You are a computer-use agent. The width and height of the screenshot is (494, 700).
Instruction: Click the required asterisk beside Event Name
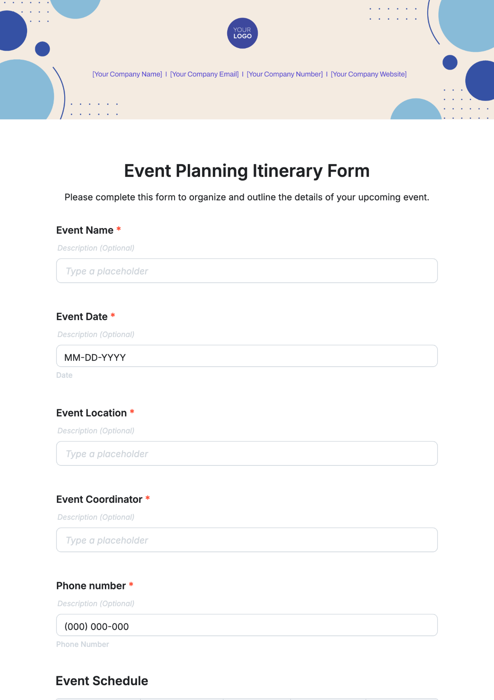tap(119, 230)
